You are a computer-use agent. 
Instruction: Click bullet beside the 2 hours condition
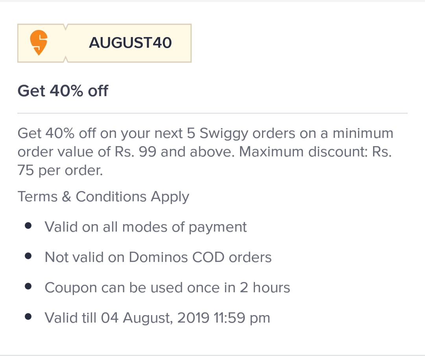coord(28,286)
